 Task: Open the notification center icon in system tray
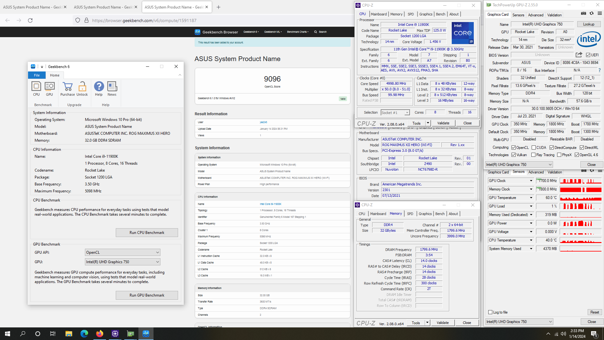point(594,334)
